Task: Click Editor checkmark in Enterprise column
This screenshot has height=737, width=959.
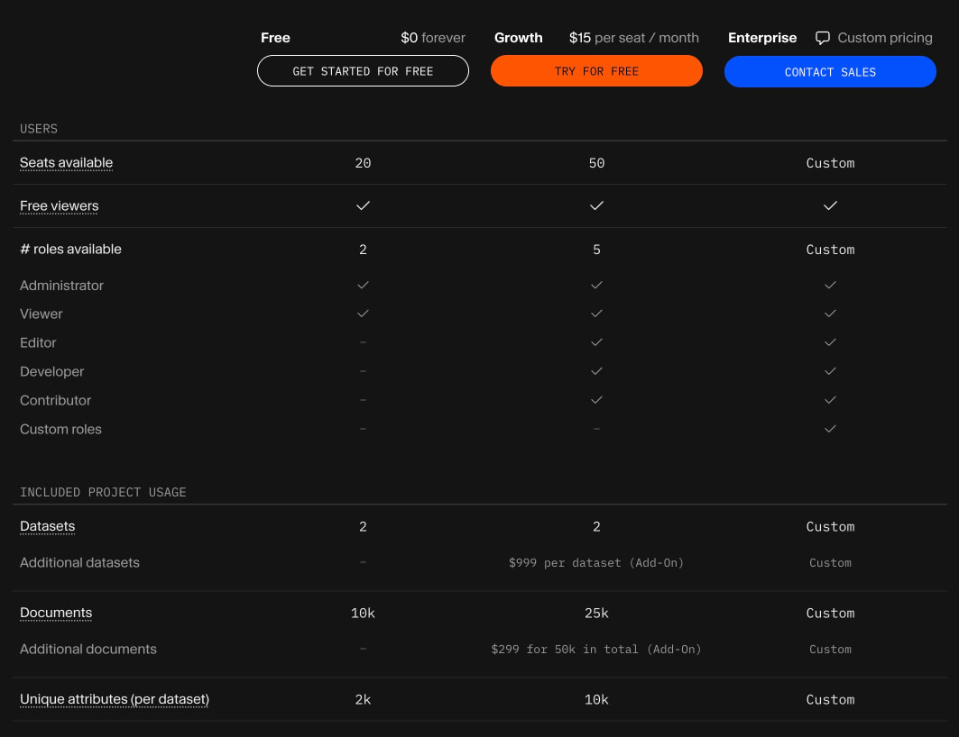Action: [x=830, y=342]
